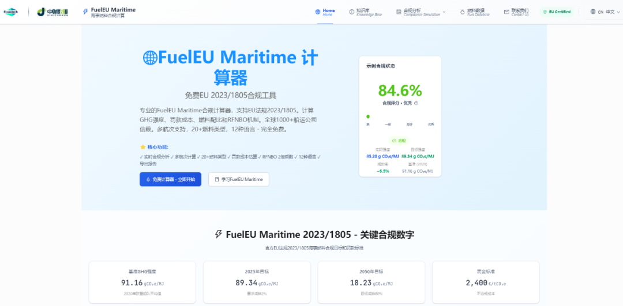Click the lightning icon in the 关键合规数字 heading
The image size is (623, 306).
[x=218, y=234]
